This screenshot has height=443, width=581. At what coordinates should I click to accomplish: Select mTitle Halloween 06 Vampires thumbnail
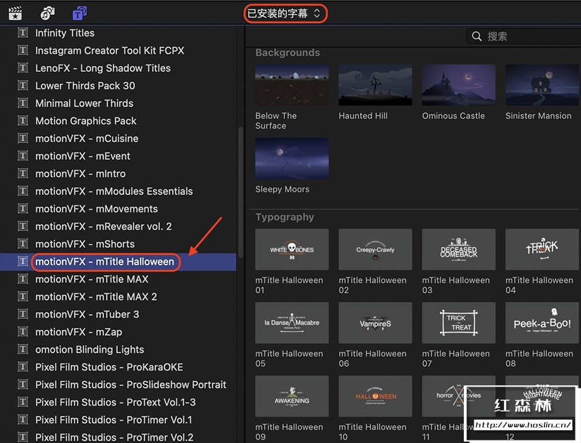click(375, 323)
